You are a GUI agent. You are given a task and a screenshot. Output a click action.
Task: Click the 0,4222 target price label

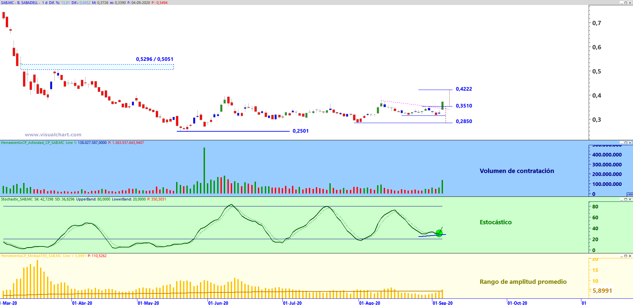coord(464,89)
